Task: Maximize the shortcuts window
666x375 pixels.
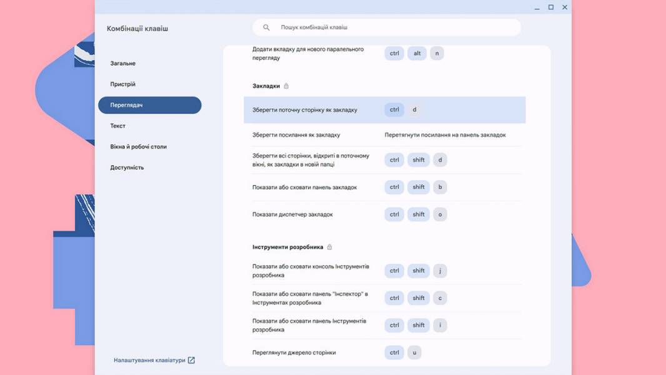Action: coord(551,7)
